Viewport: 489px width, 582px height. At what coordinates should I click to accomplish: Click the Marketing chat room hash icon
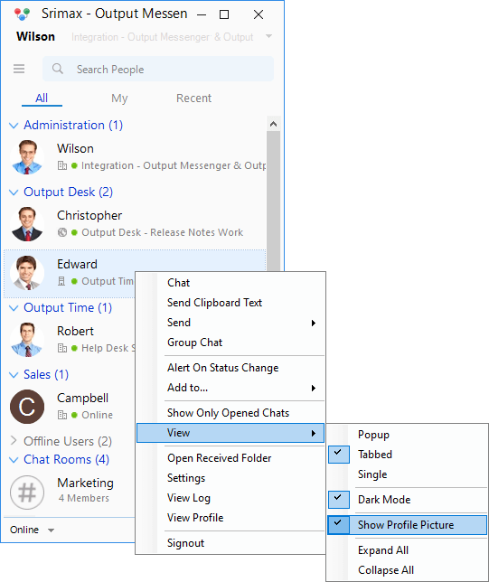point(27,493)
